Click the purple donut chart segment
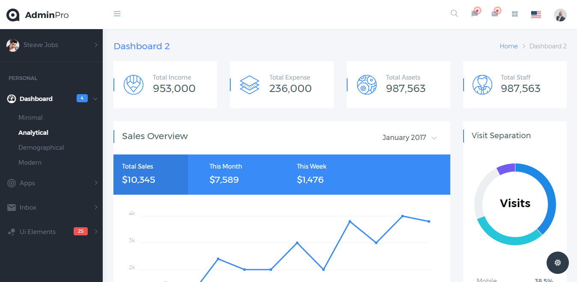The width and height of the screenshot is (577, 282). (506, 169)
